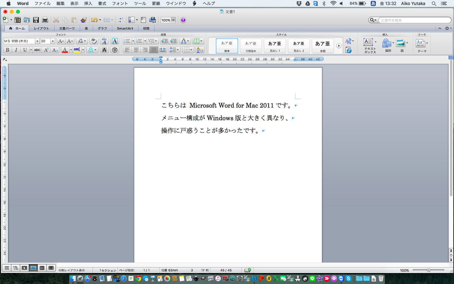
Task: Click the character border A icon
Action: [115, 41]
